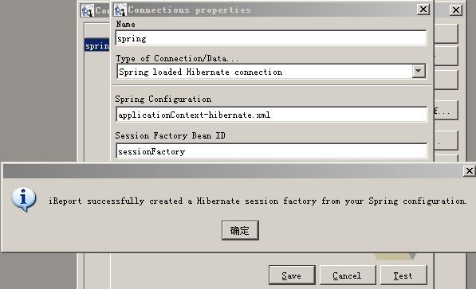The image size is (476, 289).
Task: Select the Spring loaded Hibernate connection combo box
Action: click(271, 72)
